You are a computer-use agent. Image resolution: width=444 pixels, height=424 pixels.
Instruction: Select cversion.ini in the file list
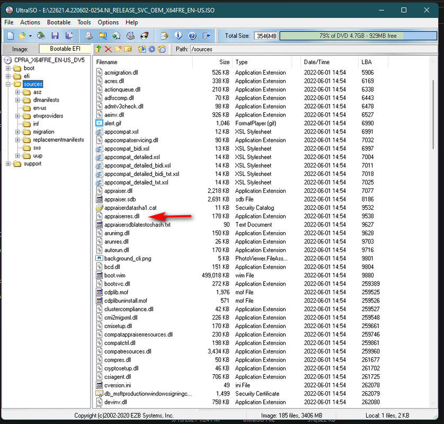tap(118, 385)
